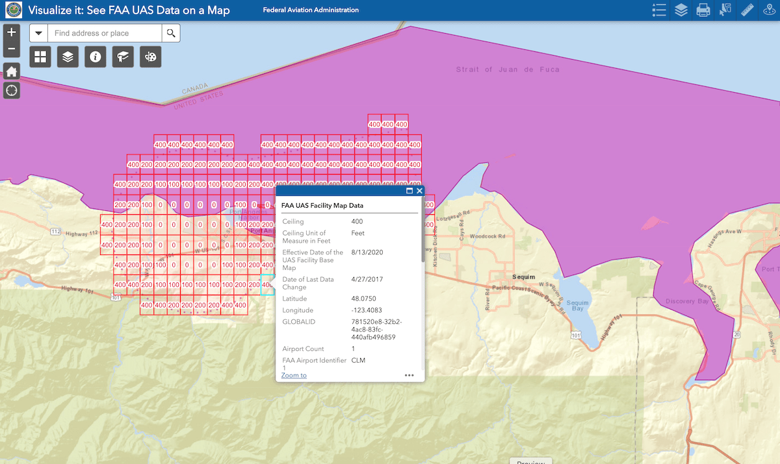Zoom in using the plus control
Screen dimensions: 780x464
(x=11, y=31)
